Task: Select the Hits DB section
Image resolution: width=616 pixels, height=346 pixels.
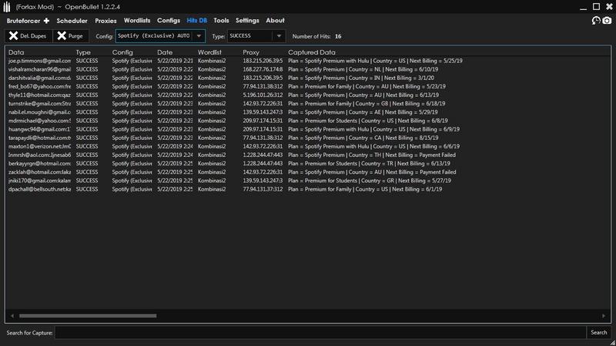Action: tap(197, 21)
